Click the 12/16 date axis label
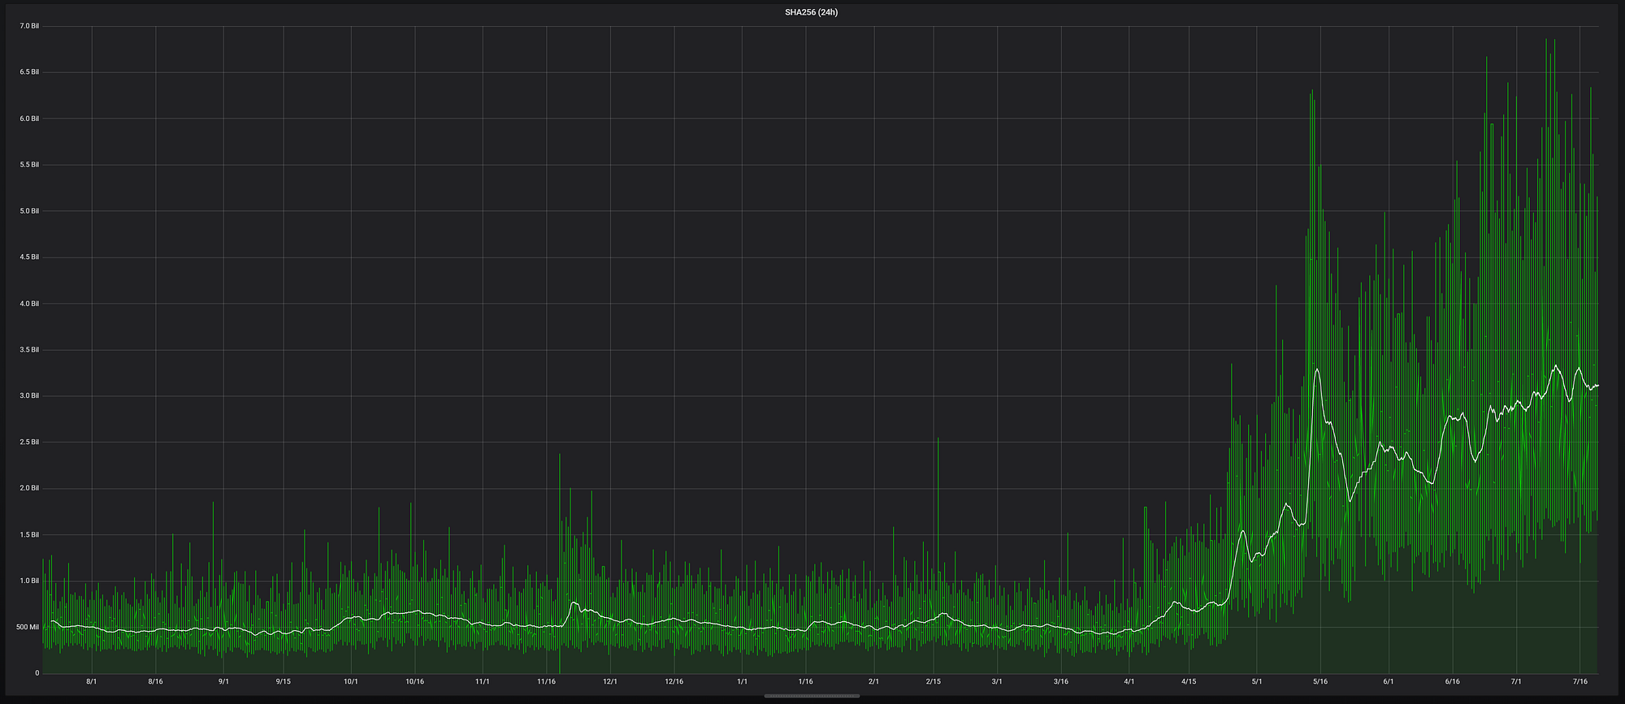 point(674,681)
